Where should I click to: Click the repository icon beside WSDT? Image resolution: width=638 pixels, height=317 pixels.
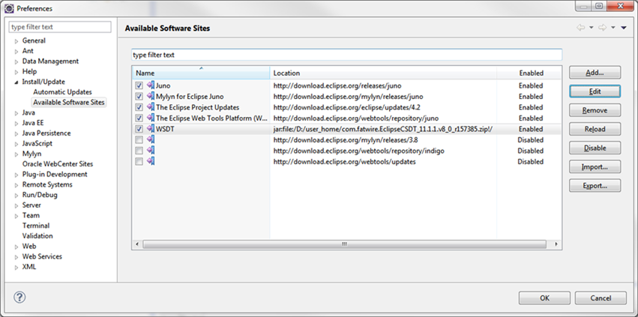click(151, 129)
